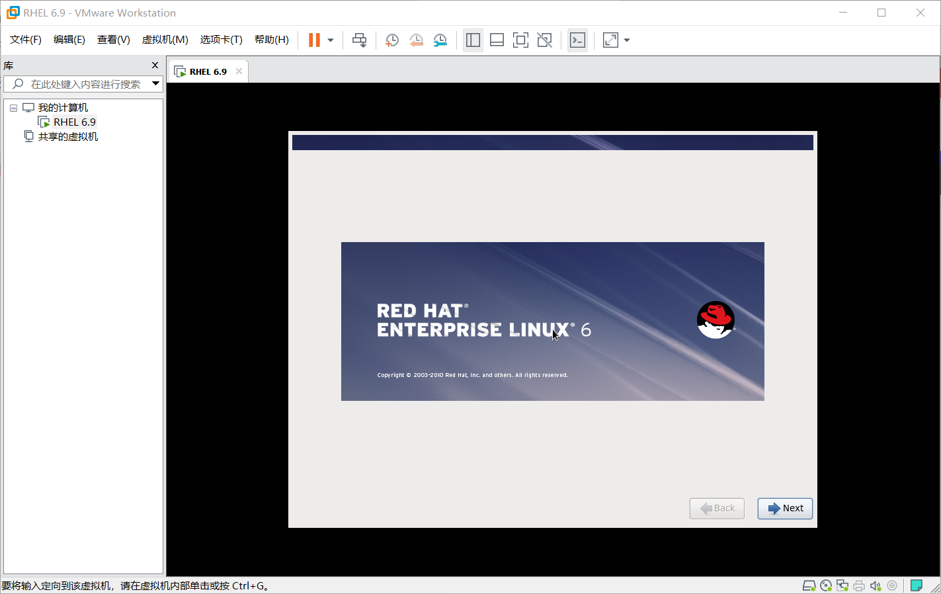This screenshot has height=594, width=941.
Task: Open the library search dropdown arrow
Action: [x=156, y=84]
